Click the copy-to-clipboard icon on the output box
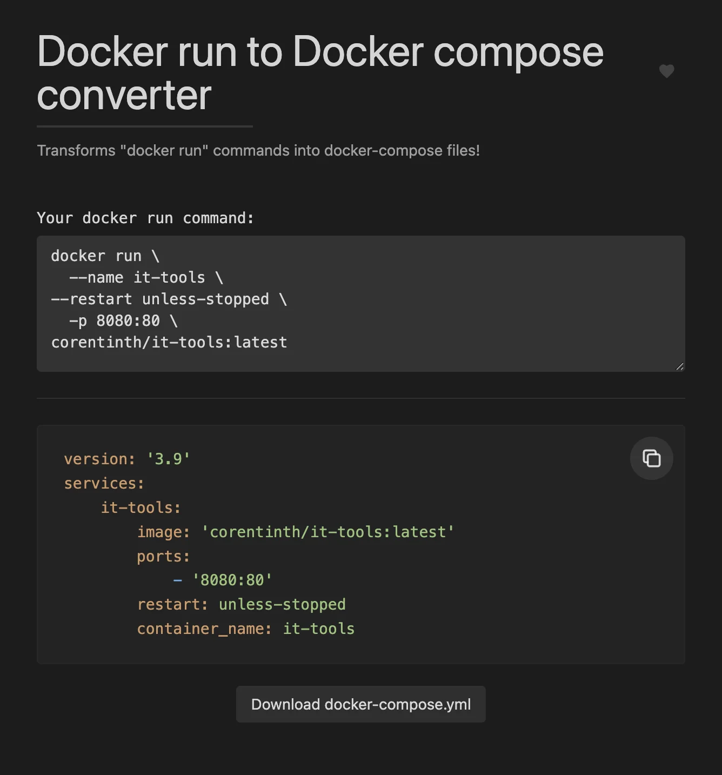Viewport: 722px width, 775px height. [x=651, y=458]
